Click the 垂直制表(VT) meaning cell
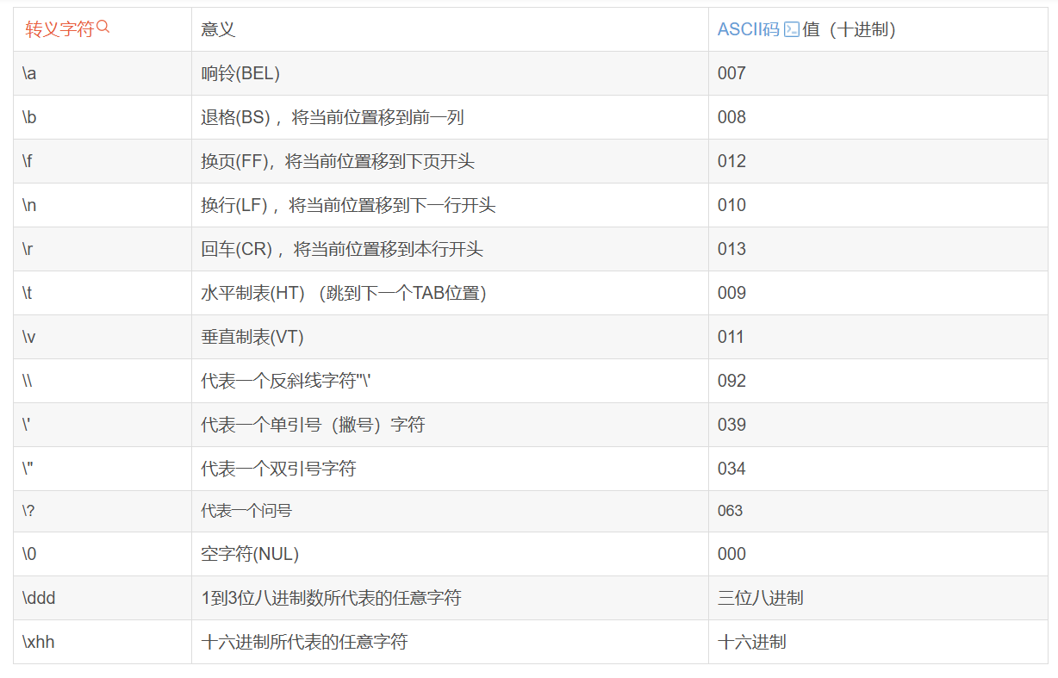This screenshot has height=678, width=1058. click(450, 337)
